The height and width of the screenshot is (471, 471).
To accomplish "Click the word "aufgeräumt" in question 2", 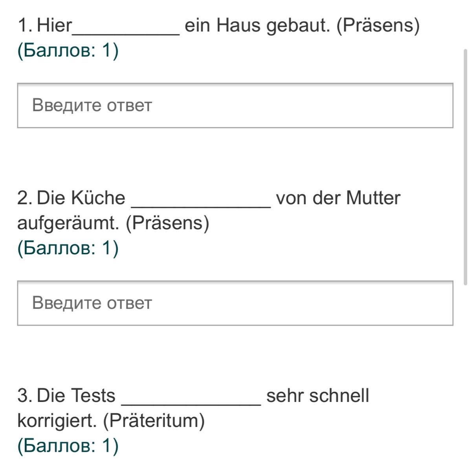I will (68, 223).
